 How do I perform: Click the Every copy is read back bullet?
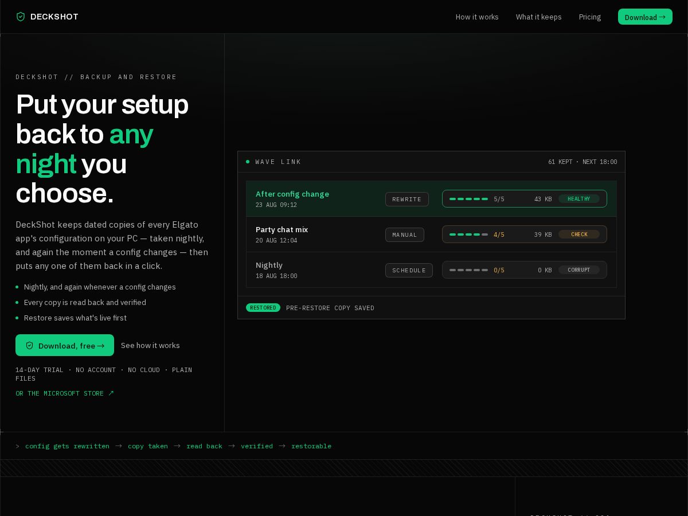85,302
